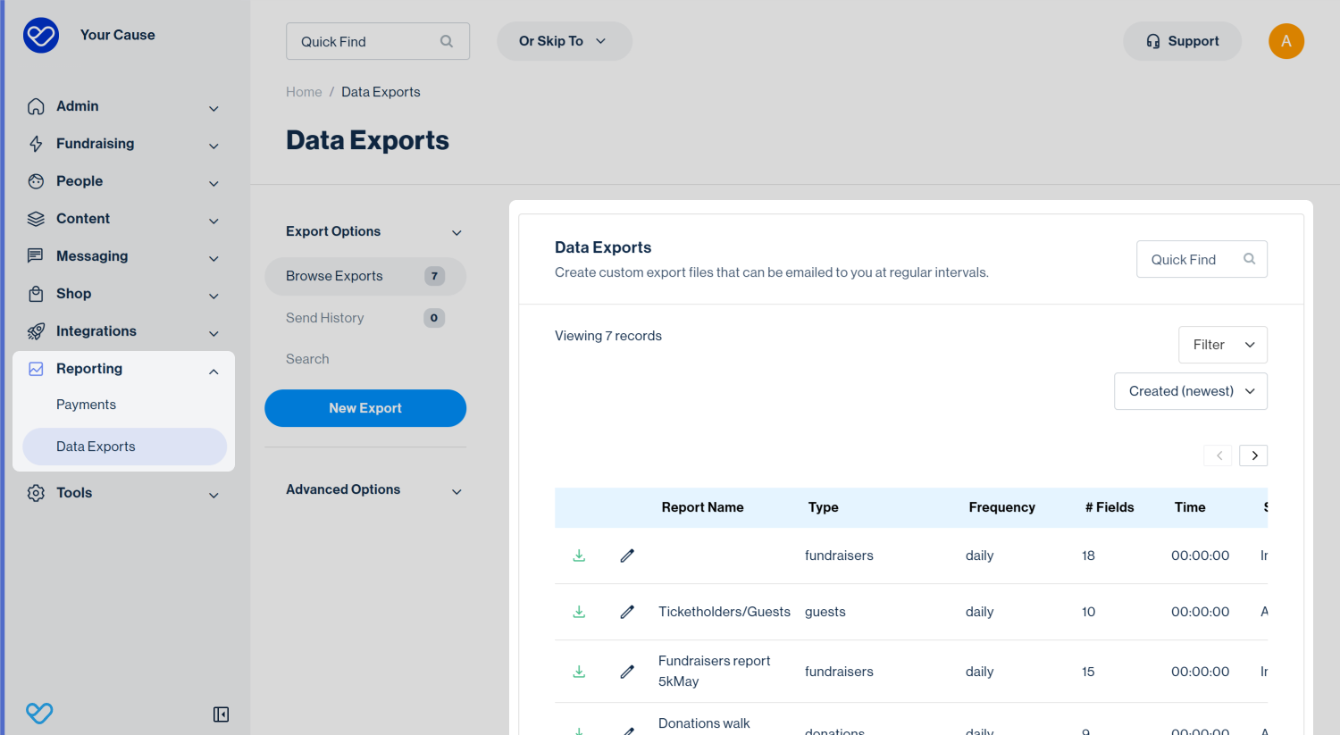Viewport: 1340px width, 735px height.
Task: Go to previous page of records
Action: click(x=1219, y=455)
